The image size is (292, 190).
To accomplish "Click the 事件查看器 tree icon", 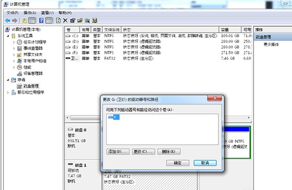I will (19, 48).
